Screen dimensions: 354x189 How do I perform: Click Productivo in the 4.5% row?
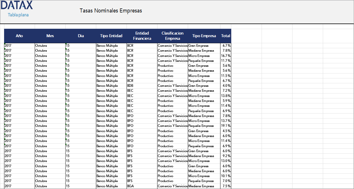click(173, 131)
